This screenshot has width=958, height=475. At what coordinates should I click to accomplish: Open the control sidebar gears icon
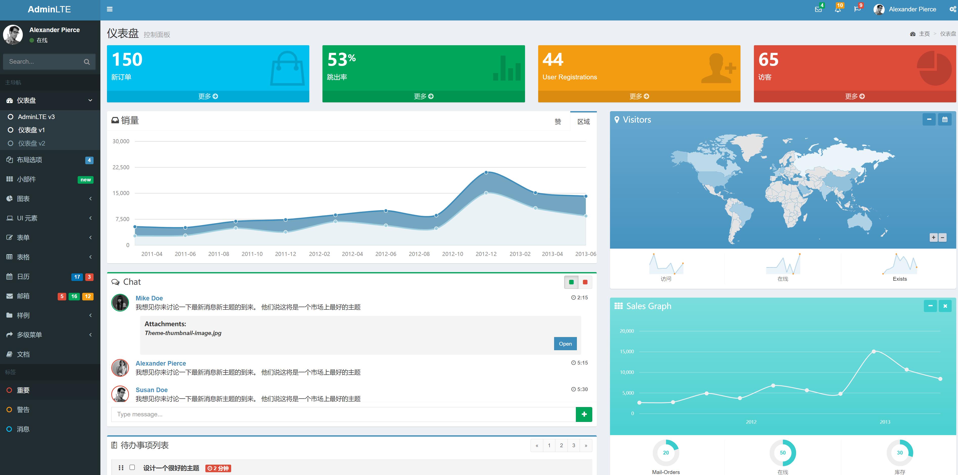pos(952,9)
